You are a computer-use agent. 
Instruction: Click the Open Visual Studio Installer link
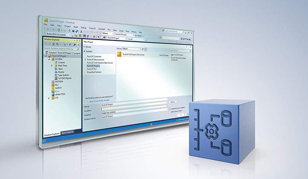pos(99,101)
